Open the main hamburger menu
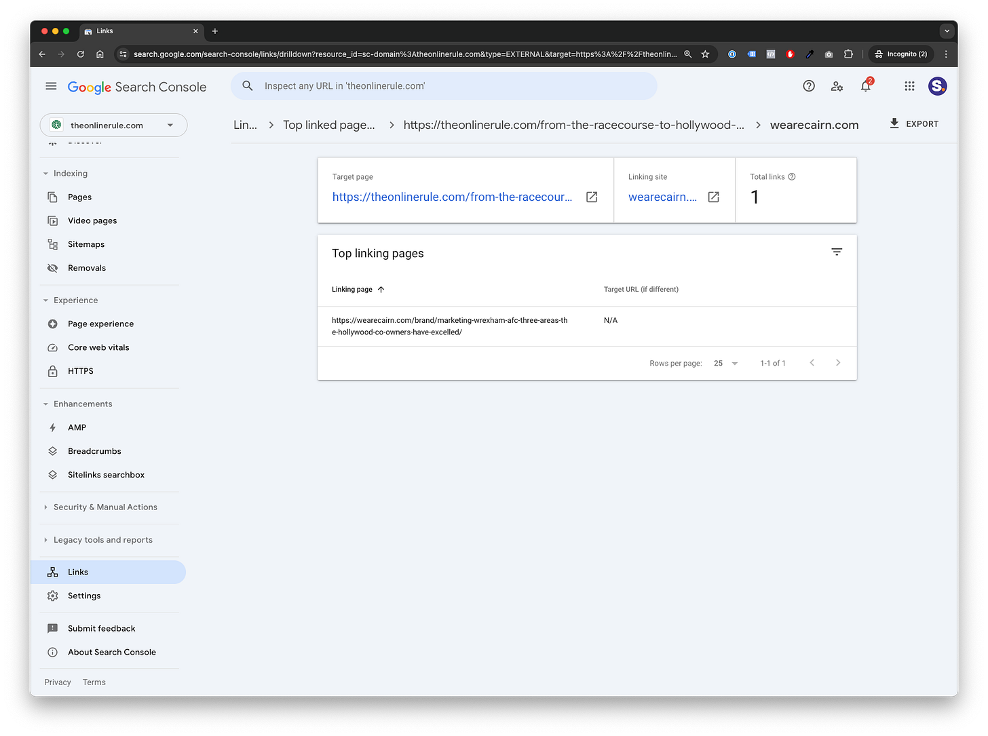Image resolution: width=988 pixels, height=736 pixels. pos(51,86)
